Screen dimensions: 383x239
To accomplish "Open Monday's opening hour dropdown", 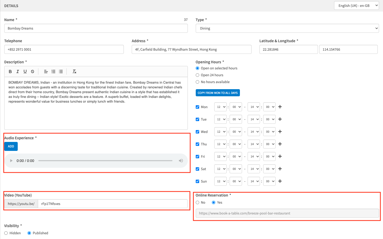I will point(220,107).
